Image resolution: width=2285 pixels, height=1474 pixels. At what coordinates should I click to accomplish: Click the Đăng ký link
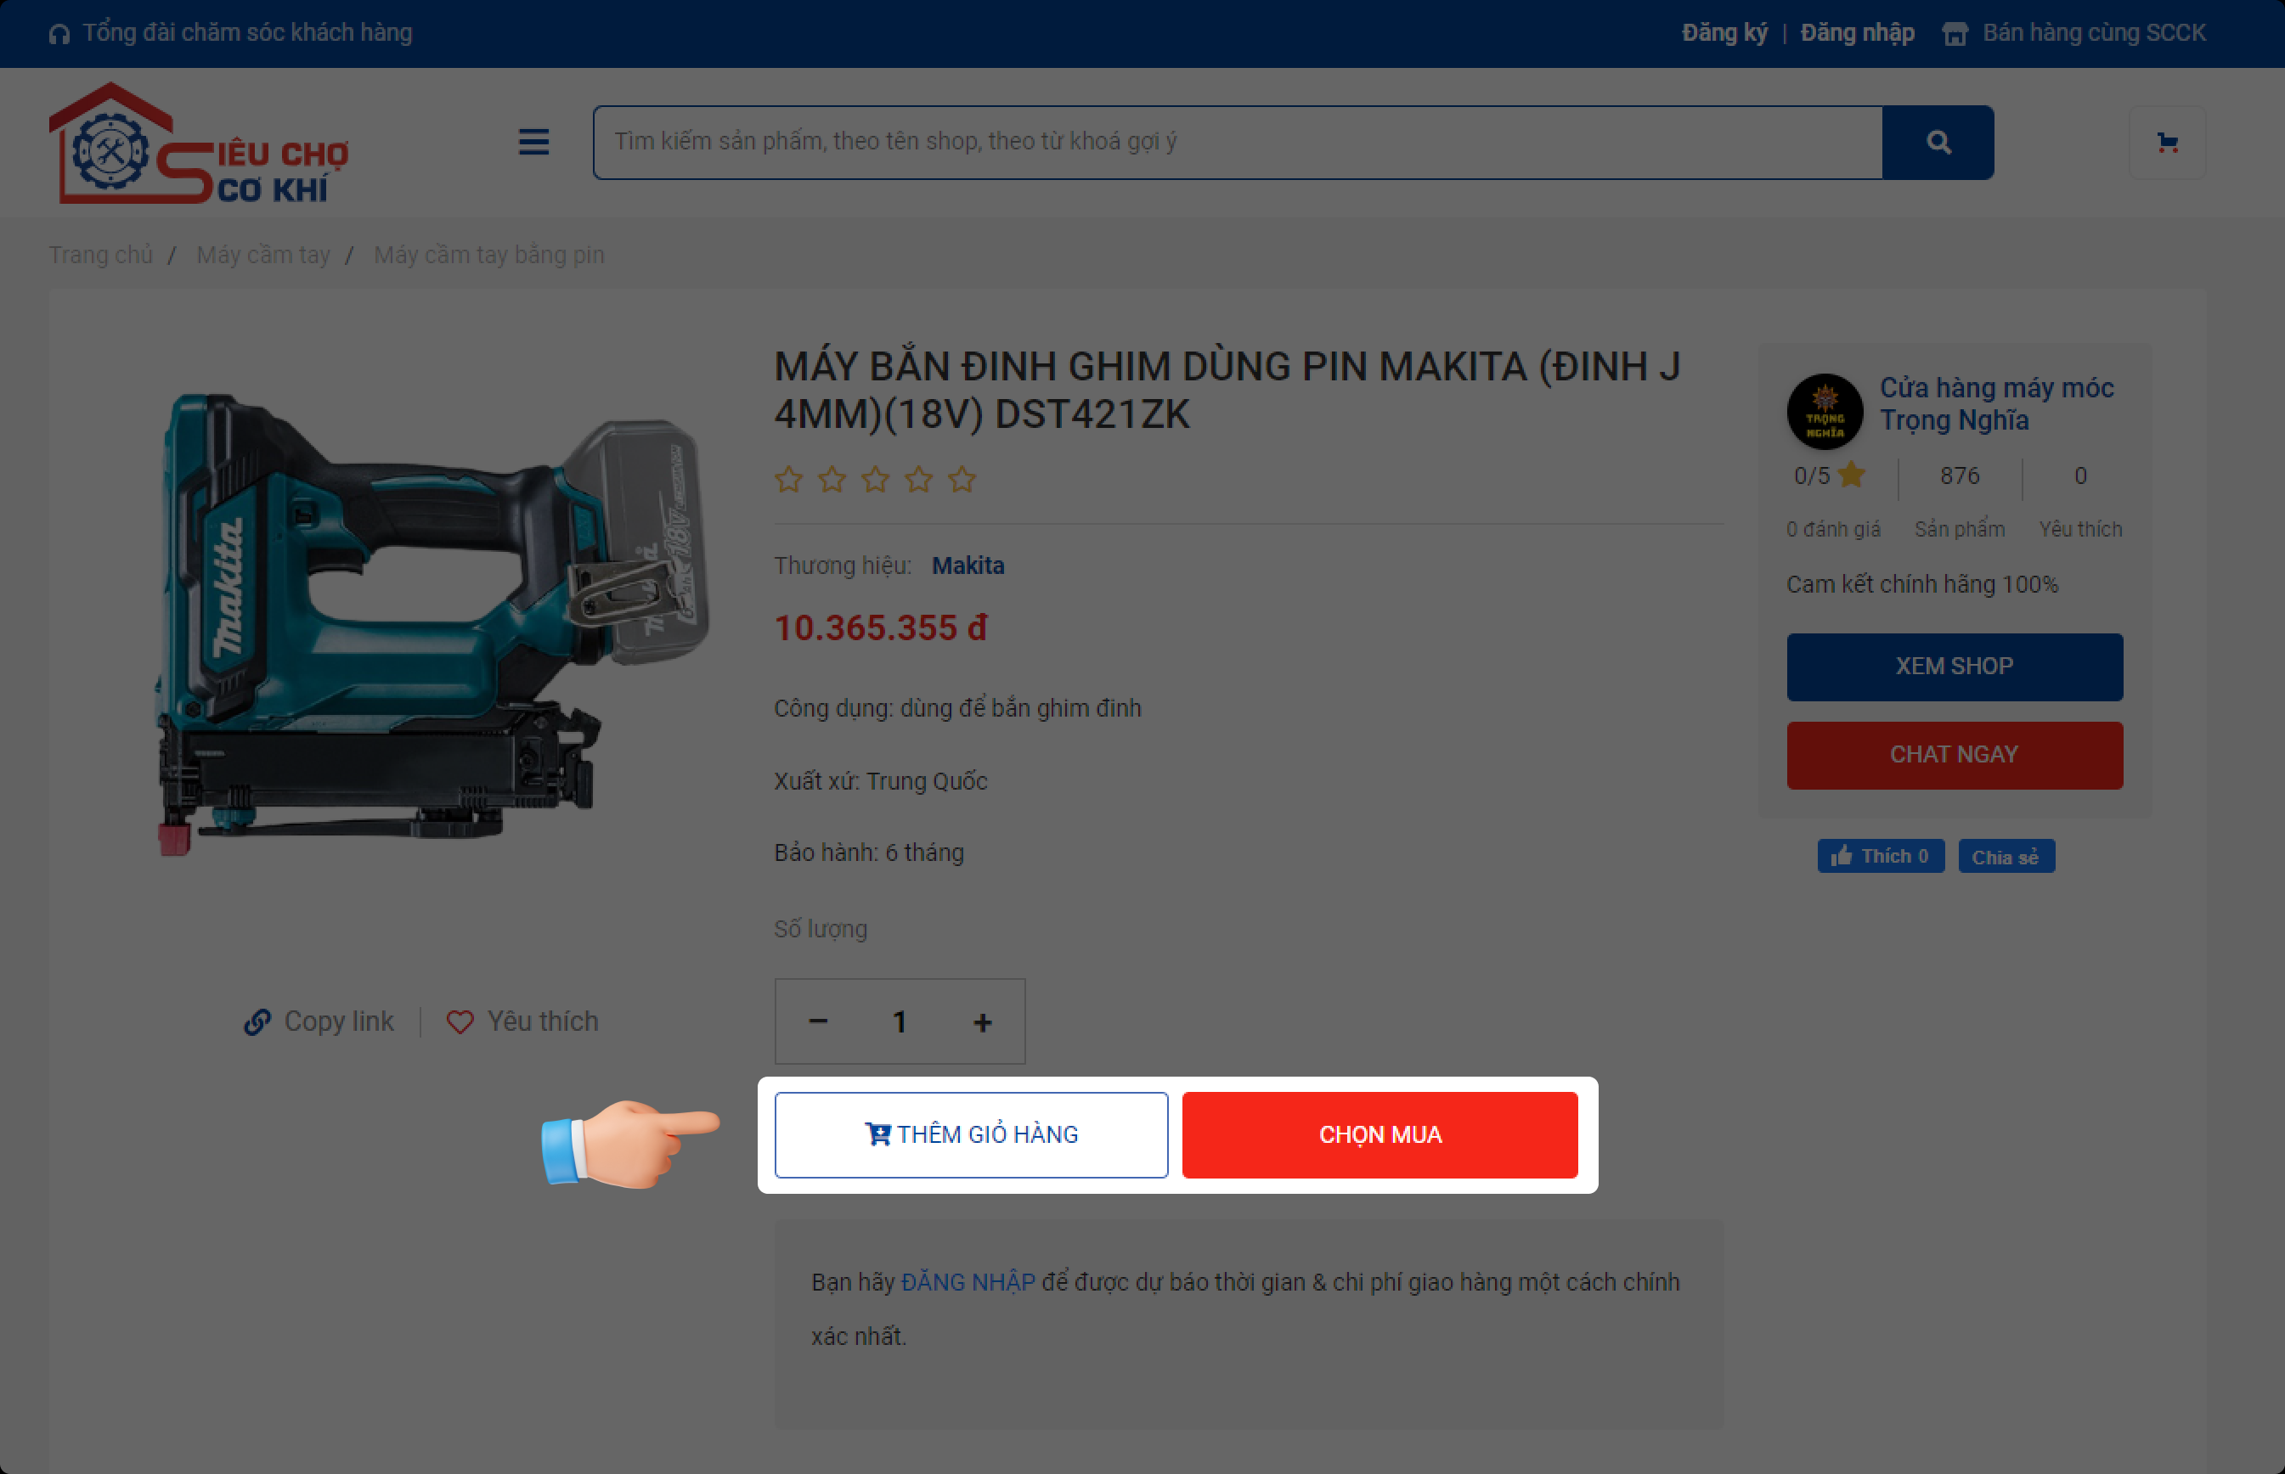point(1724,32)
